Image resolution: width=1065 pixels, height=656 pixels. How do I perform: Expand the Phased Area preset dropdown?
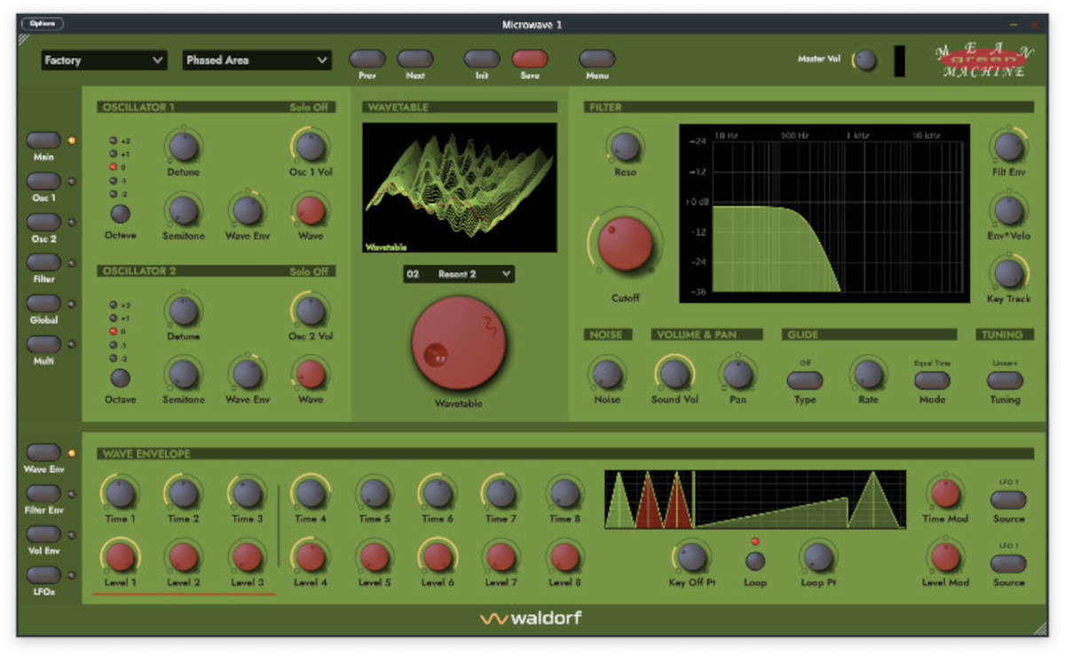(x=257, y=60)
